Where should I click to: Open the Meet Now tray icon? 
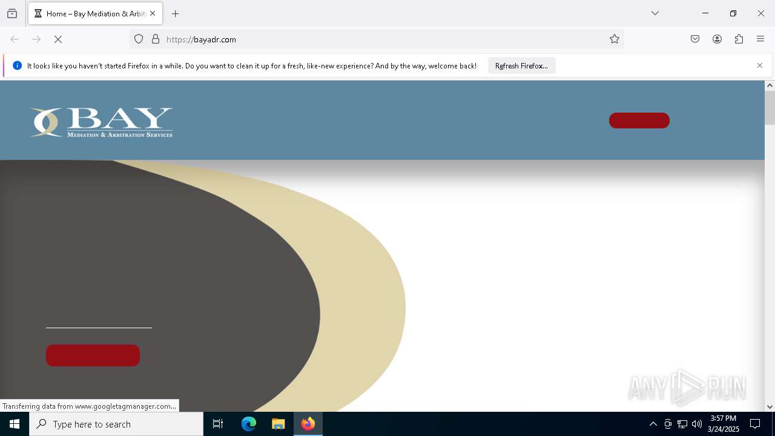click(x=668, y=424)
